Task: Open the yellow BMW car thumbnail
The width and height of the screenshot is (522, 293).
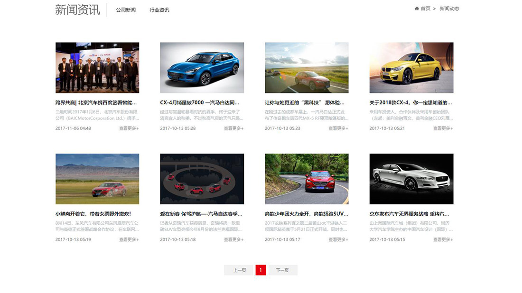Action: 411,68
